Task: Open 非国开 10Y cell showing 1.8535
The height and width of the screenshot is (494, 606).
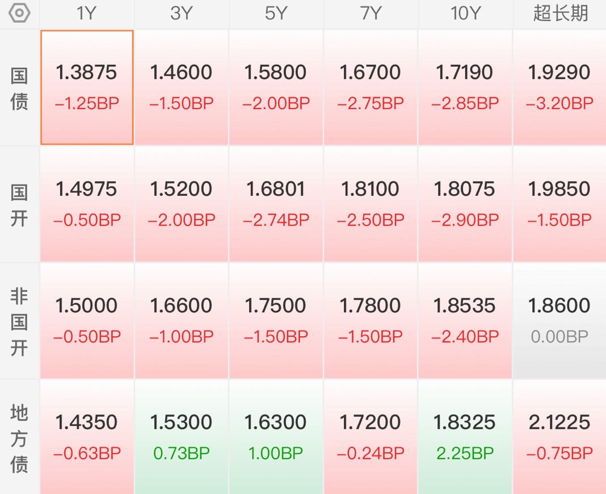Action: pos(465,321)
